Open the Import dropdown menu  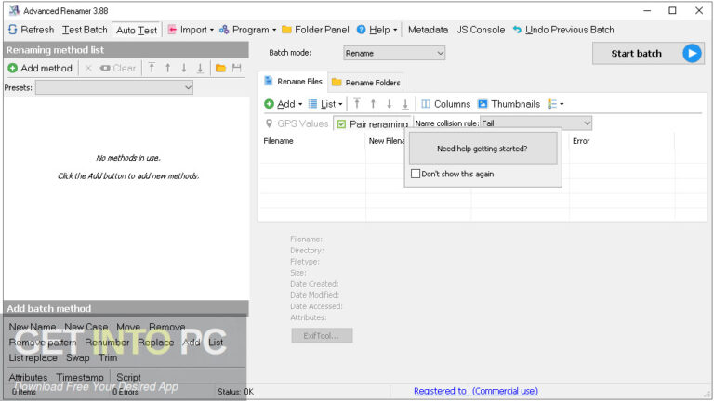(x=191, y=30)
